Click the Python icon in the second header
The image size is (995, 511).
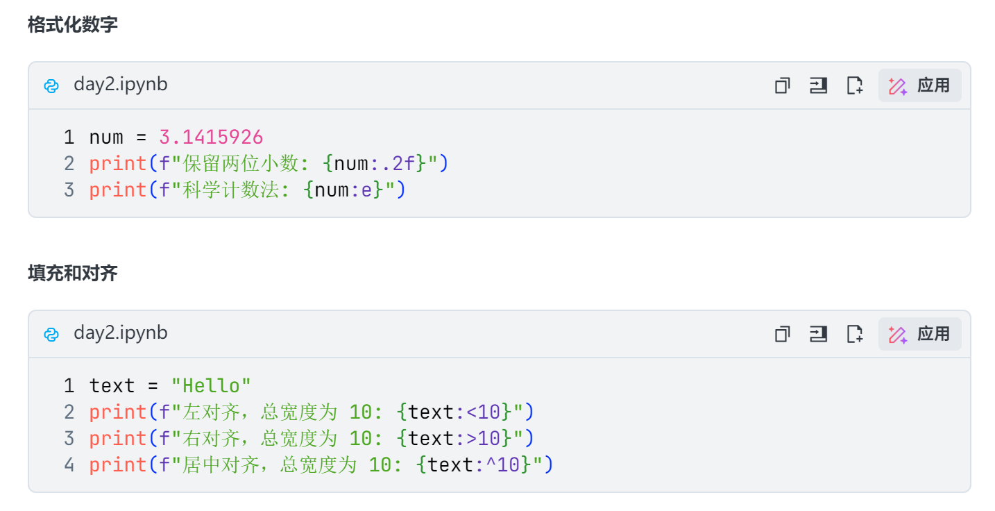(51, 333)
